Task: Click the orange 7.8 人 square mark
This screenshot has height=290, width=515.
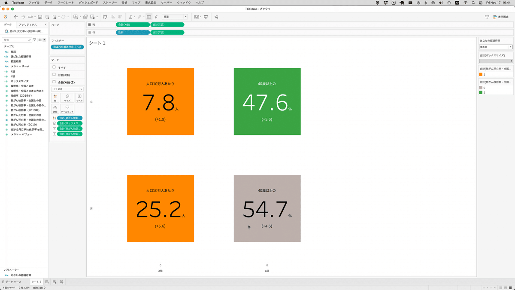Action: (161, 101)
